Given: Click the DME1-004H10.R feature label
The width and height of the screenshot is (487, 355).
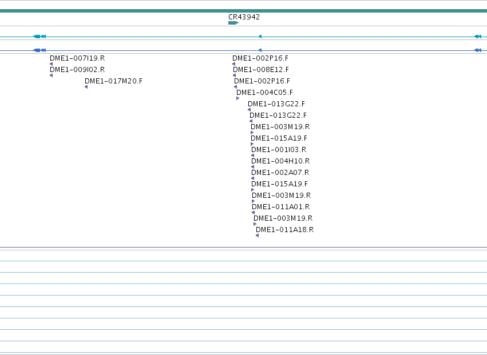Looking at the screenshot, I should 280,161.
